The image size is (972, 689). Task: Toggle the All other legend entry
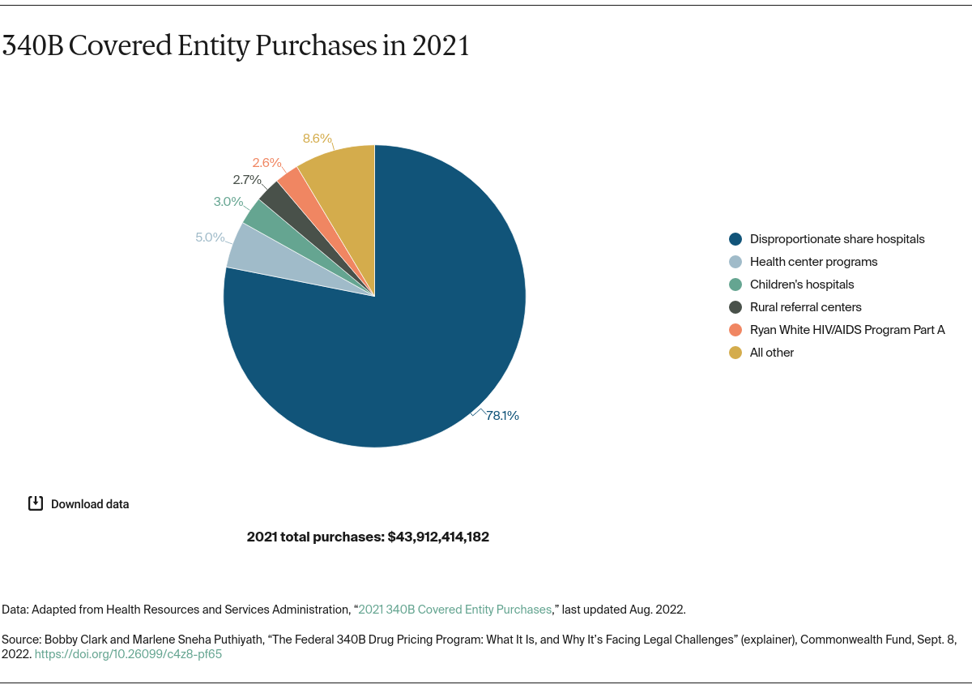[x=772, y=352]
